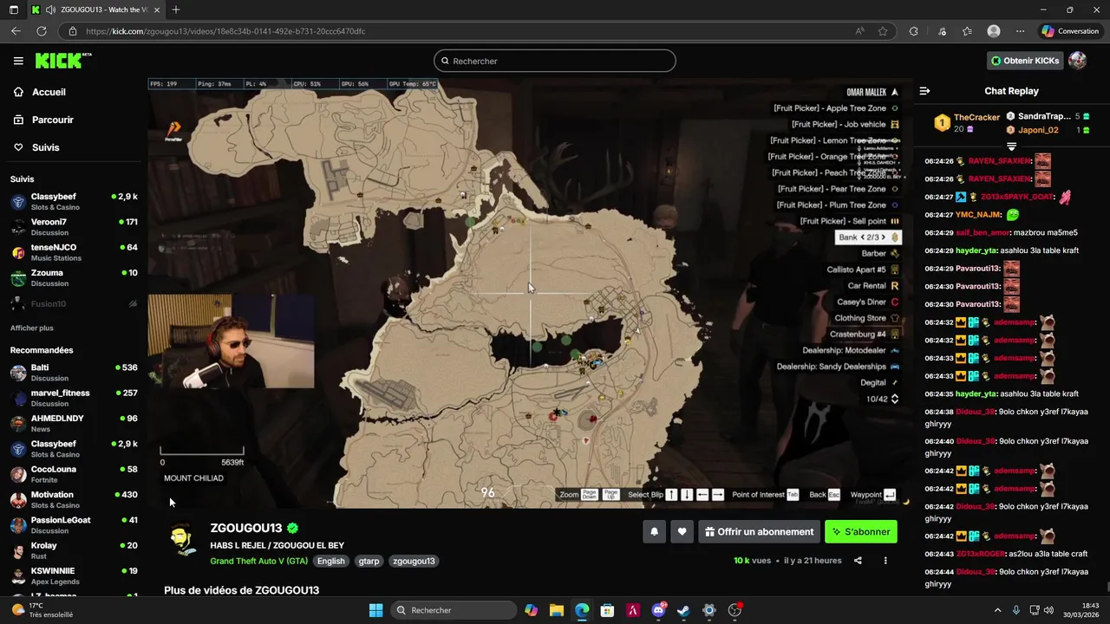Open a new browser tab with plus
The width and height of the screenshot is (1110, 624).
pyautogui.click(x=176, y=10)
